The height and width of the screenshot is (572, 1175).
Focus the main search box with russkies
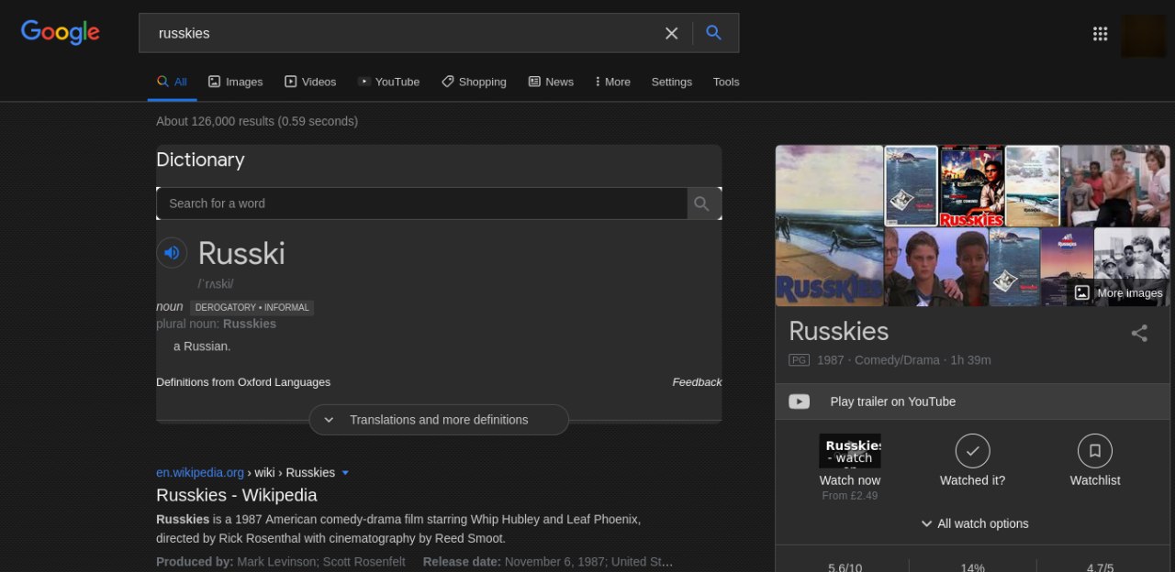click(x=404, y=33)
